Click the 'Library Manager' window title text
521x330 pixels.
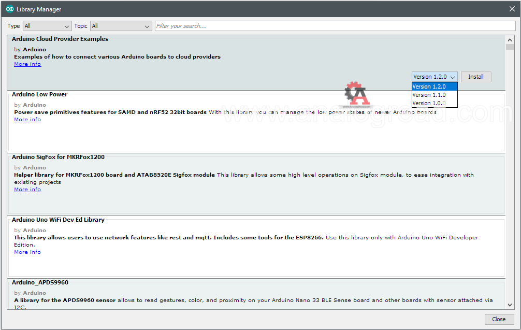(39, 9)
